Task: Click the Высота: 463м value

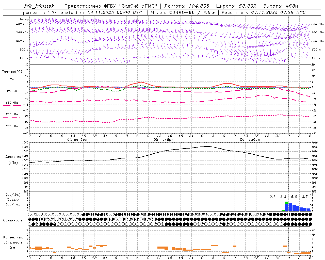Action: coord(281,6)
